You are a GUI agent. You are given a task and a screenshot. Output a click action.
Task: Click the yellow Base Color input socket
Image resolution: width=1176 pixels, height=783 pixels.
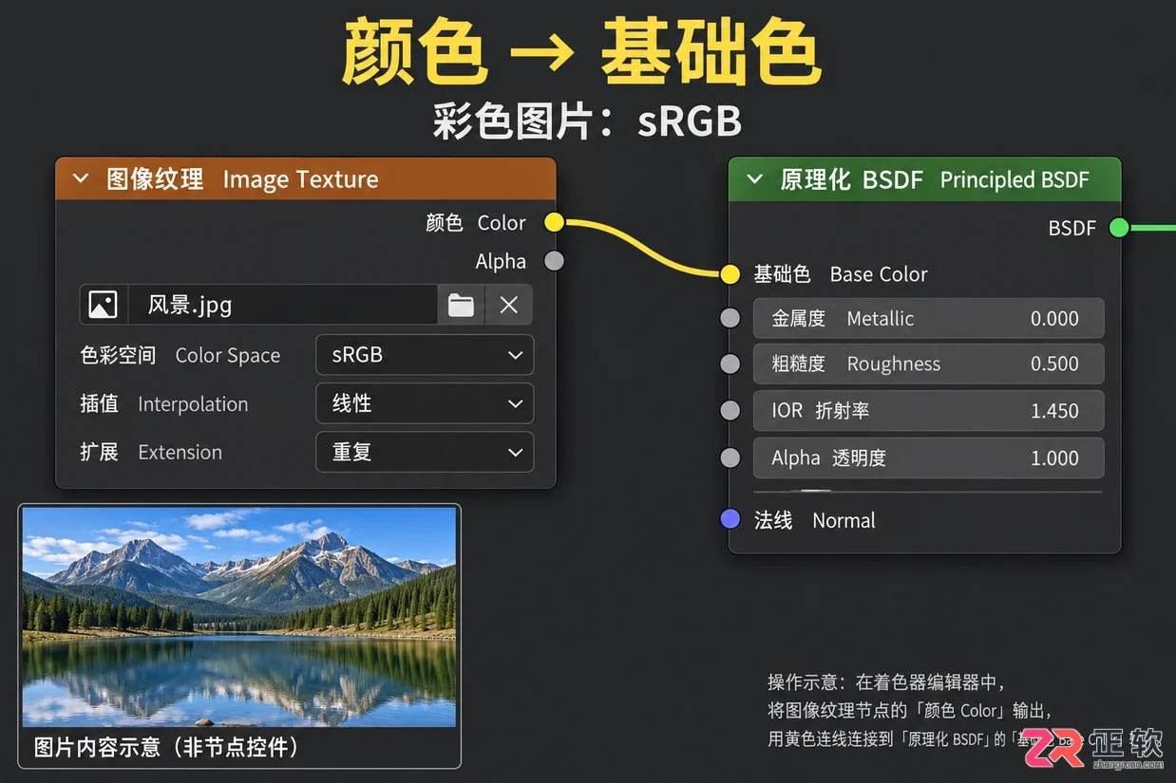click(x=730, y=274)
